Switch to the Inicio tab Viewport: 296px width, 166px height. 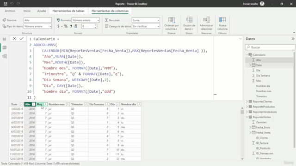coord(27,11)
